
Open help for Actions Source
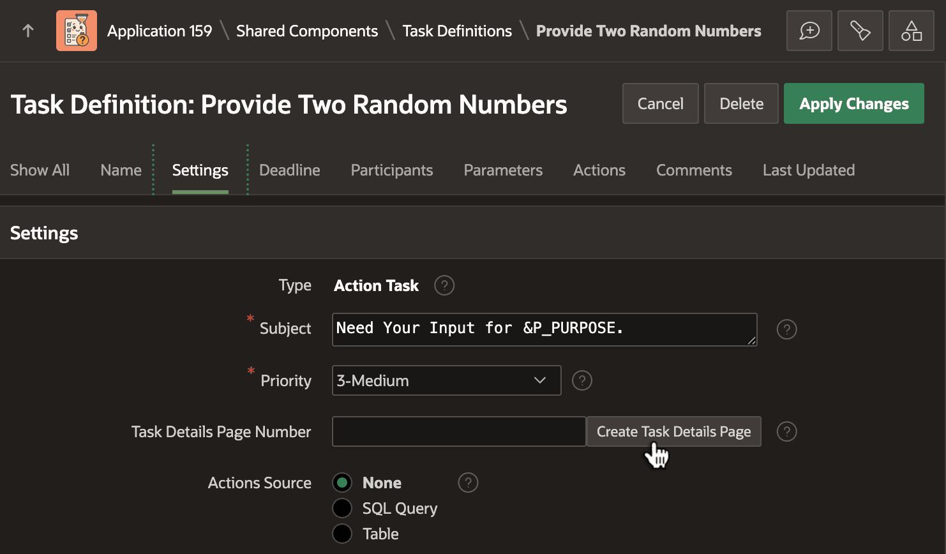(468, 483)
